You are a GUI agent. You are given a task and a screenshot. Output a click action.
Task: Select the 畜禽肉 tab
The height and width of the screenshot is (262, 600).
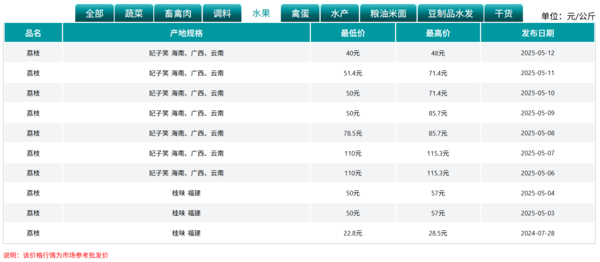pos(178,13)
